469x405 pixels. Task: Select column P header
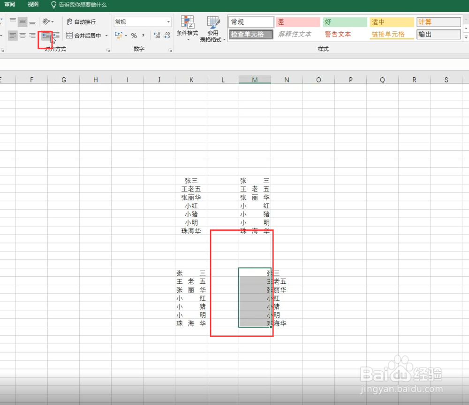[350, 80]
